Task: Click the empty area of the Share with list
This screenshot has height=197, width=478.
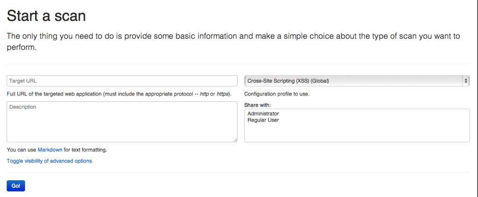Action: 357,133
